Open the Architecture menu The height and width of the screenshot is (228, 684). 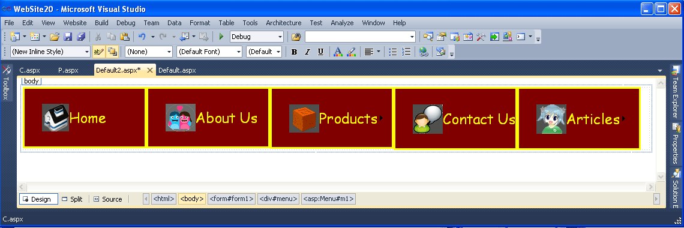tap(284, 23)
